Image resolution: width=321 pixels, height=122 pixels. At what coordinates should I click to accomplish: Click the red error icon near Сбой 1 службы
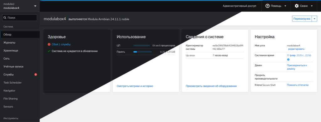click(x=49, y=44)
